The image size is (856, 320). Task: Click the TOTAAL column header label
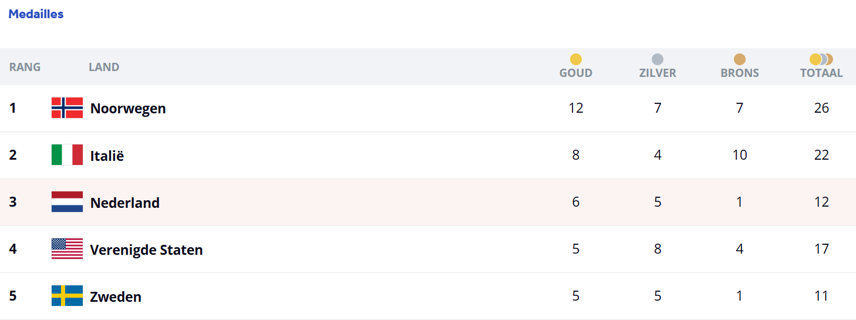coord(821,73)
